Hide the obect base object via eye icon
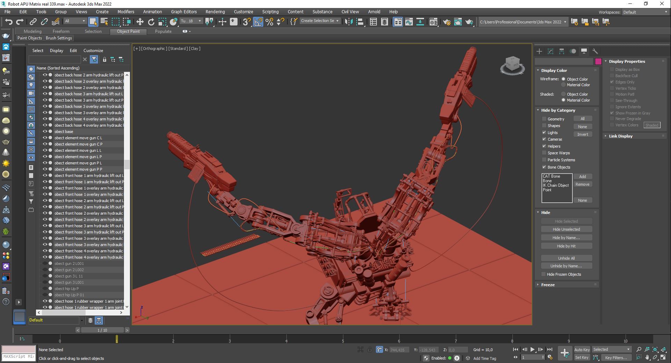 point(45,132)
